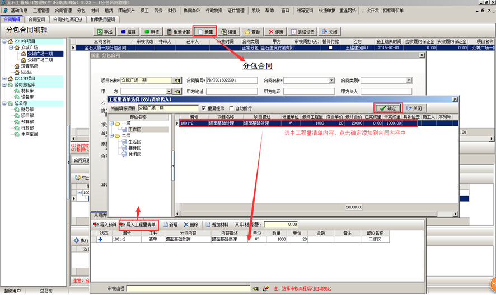This screenshot has width=496, height=295.
Task: Click the 审核流程 input field
Action: click(187, 289)
